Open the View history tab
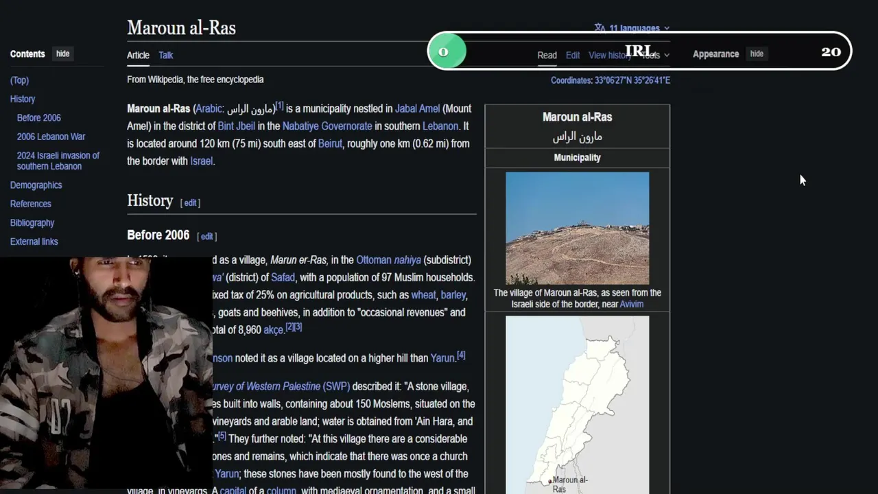 (x=610, y=55)
